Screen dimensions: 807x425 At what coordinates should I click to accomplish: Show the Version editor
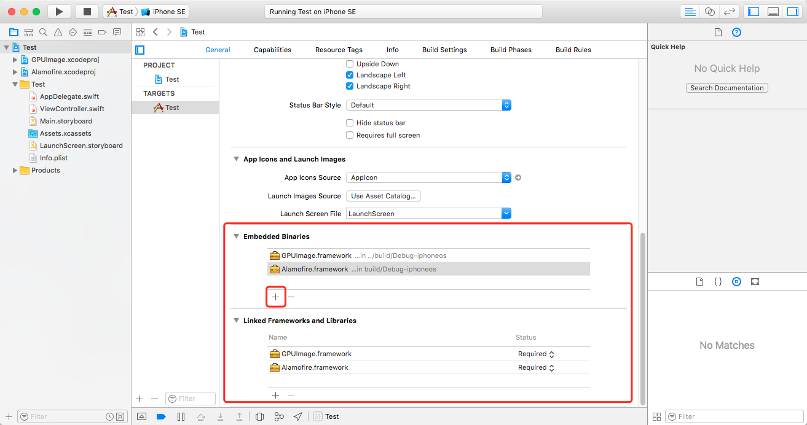point(730,12)
